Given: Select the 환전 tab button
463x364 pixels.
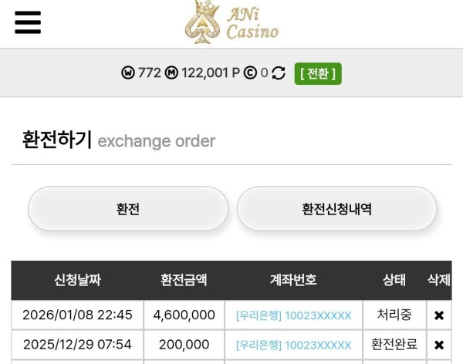Looking at the screenshot, I should pos(128,209).
